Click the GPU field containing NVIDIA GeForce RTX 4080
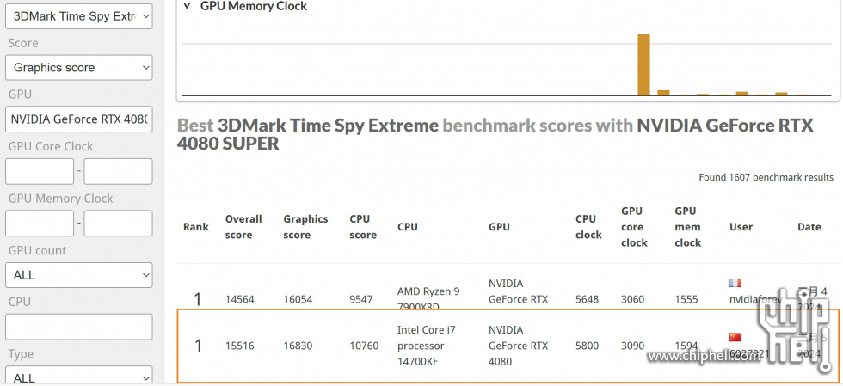 click(x=79, y=119)
